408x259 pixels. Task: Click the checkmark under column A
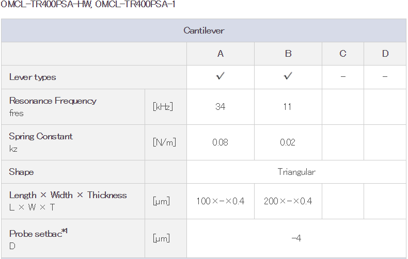220,76
